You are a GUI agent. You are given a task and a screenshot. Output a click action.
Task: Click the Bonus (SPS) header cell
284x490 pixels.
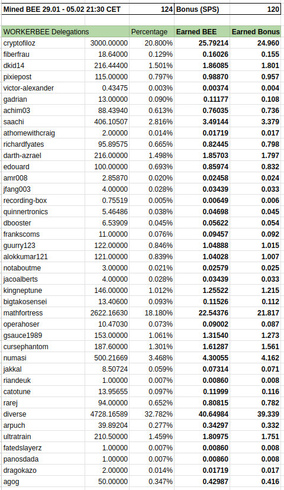point(202,9)
